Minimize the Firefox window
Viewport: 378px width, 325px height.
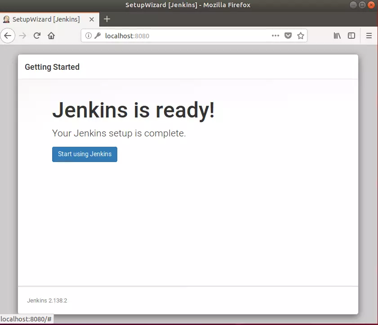click(353, 5)
